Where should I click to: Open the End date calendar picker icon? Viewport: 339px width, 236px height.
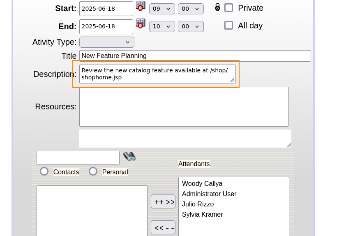pos(141,24)
